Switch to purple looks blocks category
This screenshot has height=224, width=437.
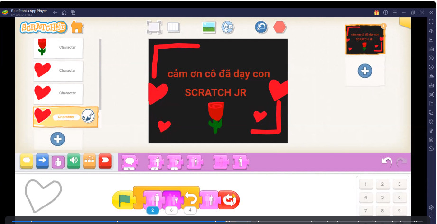click(58, 161)
